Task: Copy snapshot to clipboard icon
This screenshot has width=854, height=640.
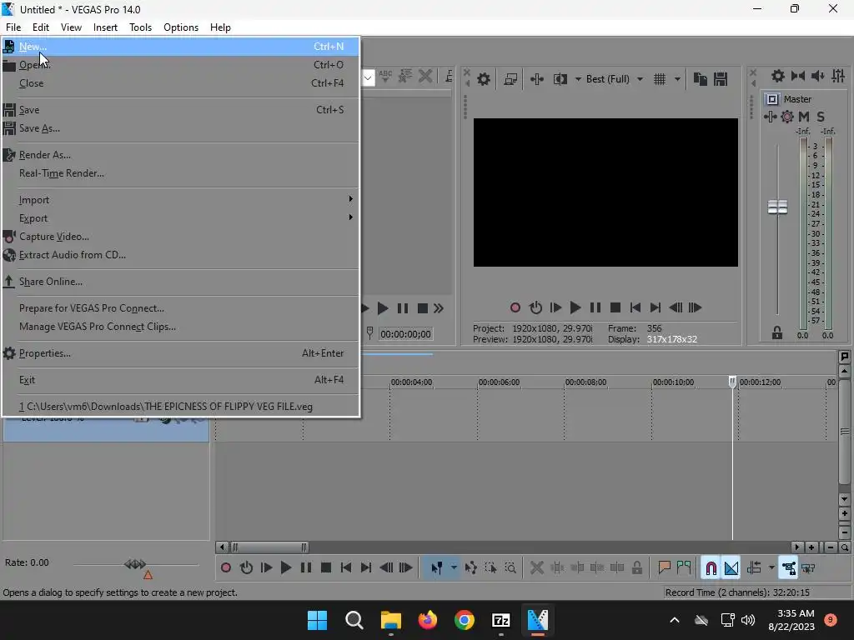Action: 701,79
